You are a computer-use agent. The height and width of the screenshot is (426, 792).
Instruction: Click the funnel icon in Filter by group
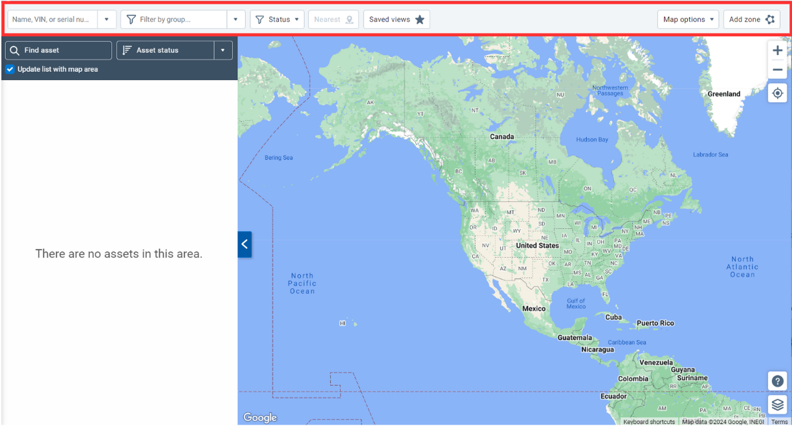[x=131, y=19]
